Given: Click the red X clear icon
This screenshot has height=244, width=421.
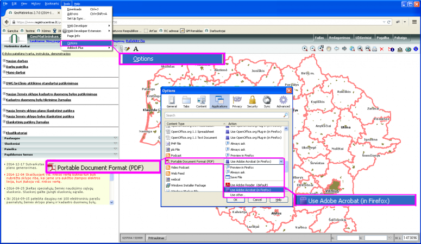Looking at the screenshot, I should 381,49.
